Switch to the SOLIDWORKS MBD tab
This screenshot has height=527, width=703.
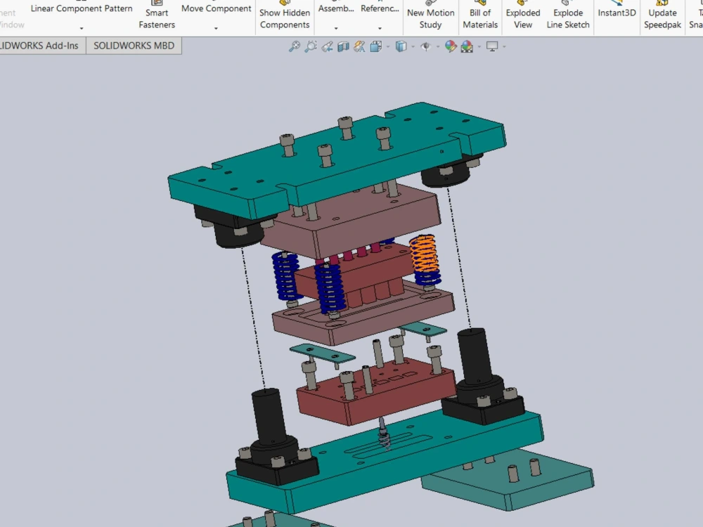coord(134,44)
